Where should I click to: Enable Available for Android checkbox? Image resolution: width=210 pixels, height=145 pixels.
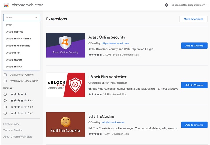click(5, 75)
